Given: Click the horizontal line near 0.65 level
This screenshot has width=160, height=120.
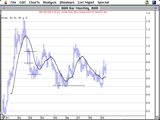Looking at the screenshot, I should coord(34,74).
